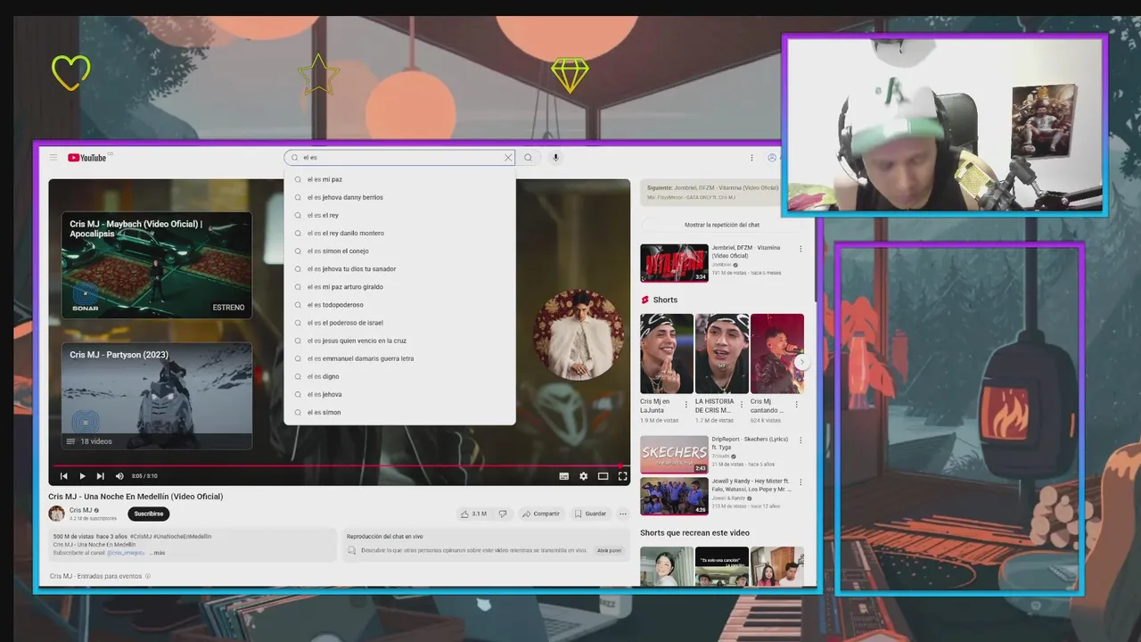Skip to the next video

tap(100, 476)
